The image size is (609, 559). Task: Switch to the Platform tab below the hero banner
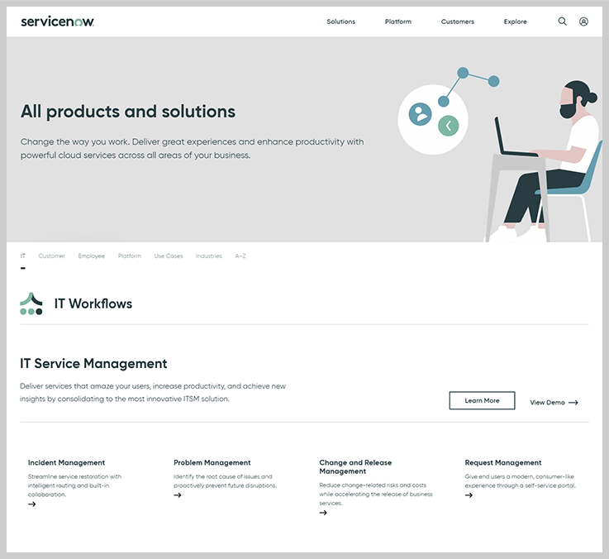click(x=130, y=256)
